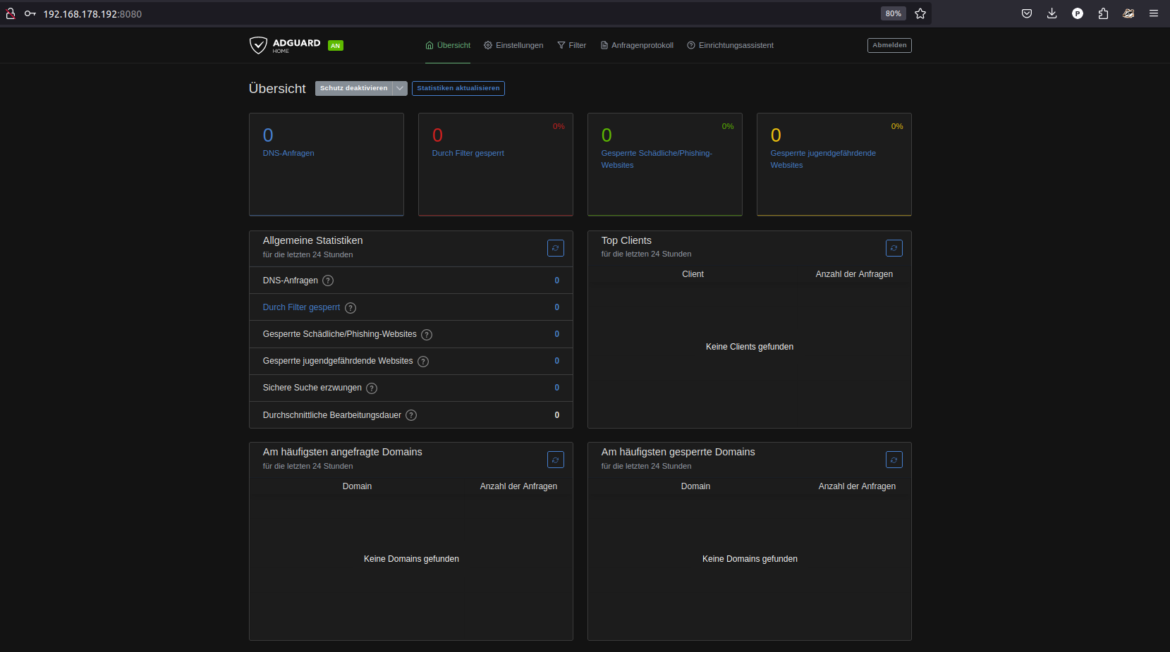The image size is (1170, 652).
Task: Refresh the Top Clients panel
Action: coord(894,248)
